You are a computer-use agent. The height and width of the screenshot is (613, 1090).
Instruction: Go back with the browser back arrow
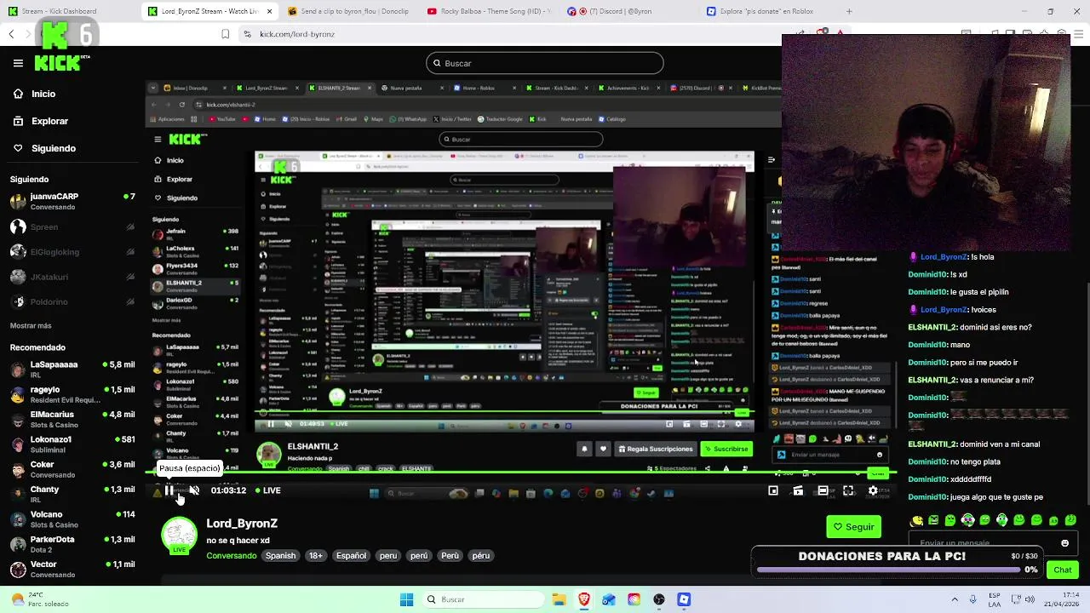tap(11, 34)
